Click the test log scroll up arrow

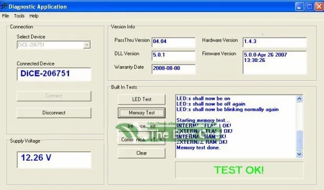pyautogui.click(x=299, y=99)
